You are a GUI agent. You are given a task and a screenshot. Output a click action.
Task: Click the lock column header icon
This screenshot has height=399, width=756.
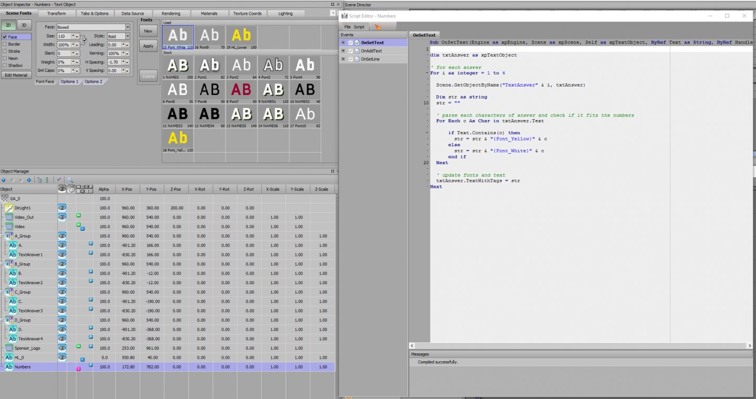point(71,189)
